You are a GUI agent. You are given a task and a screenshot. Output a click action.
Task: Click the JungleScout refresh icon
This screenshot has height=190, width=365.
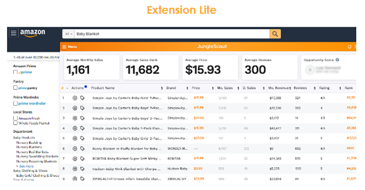pyautogui.click(x=349, y=47)
